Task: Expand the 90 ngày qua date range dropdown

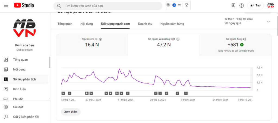Action: 268,21
